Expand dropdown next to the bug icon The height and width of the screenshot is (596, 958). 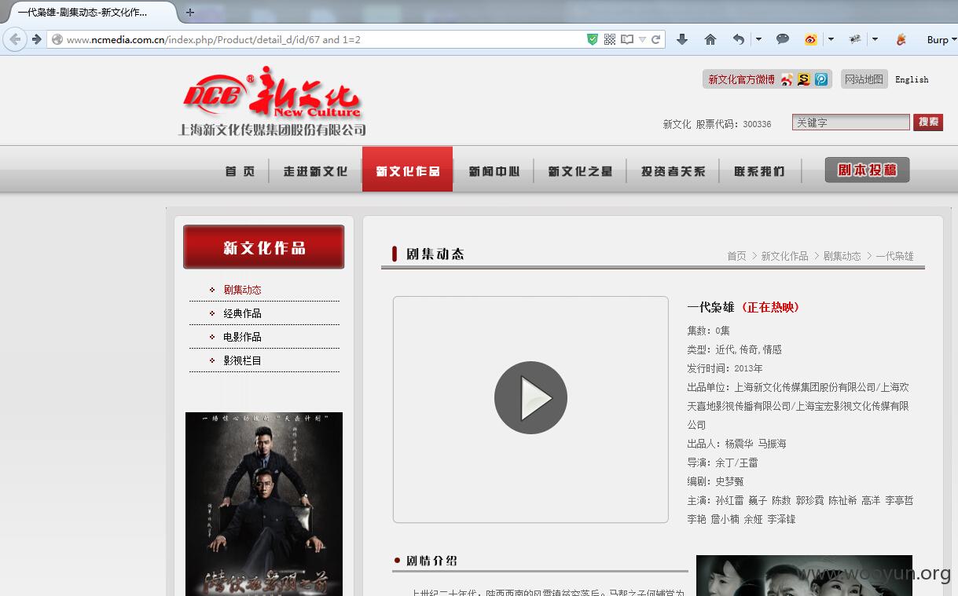coord(875,39)
